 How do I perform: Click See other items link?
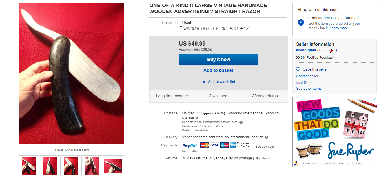(309, 88)
